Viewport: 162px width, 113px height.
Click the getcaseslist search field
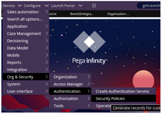click(149, 6)
